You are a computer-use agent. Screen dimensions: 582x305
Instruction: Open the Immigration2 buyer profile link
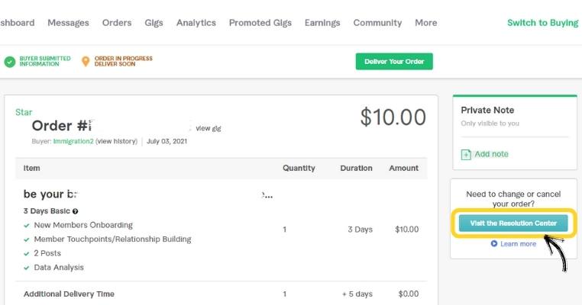[x=73, y=141]
